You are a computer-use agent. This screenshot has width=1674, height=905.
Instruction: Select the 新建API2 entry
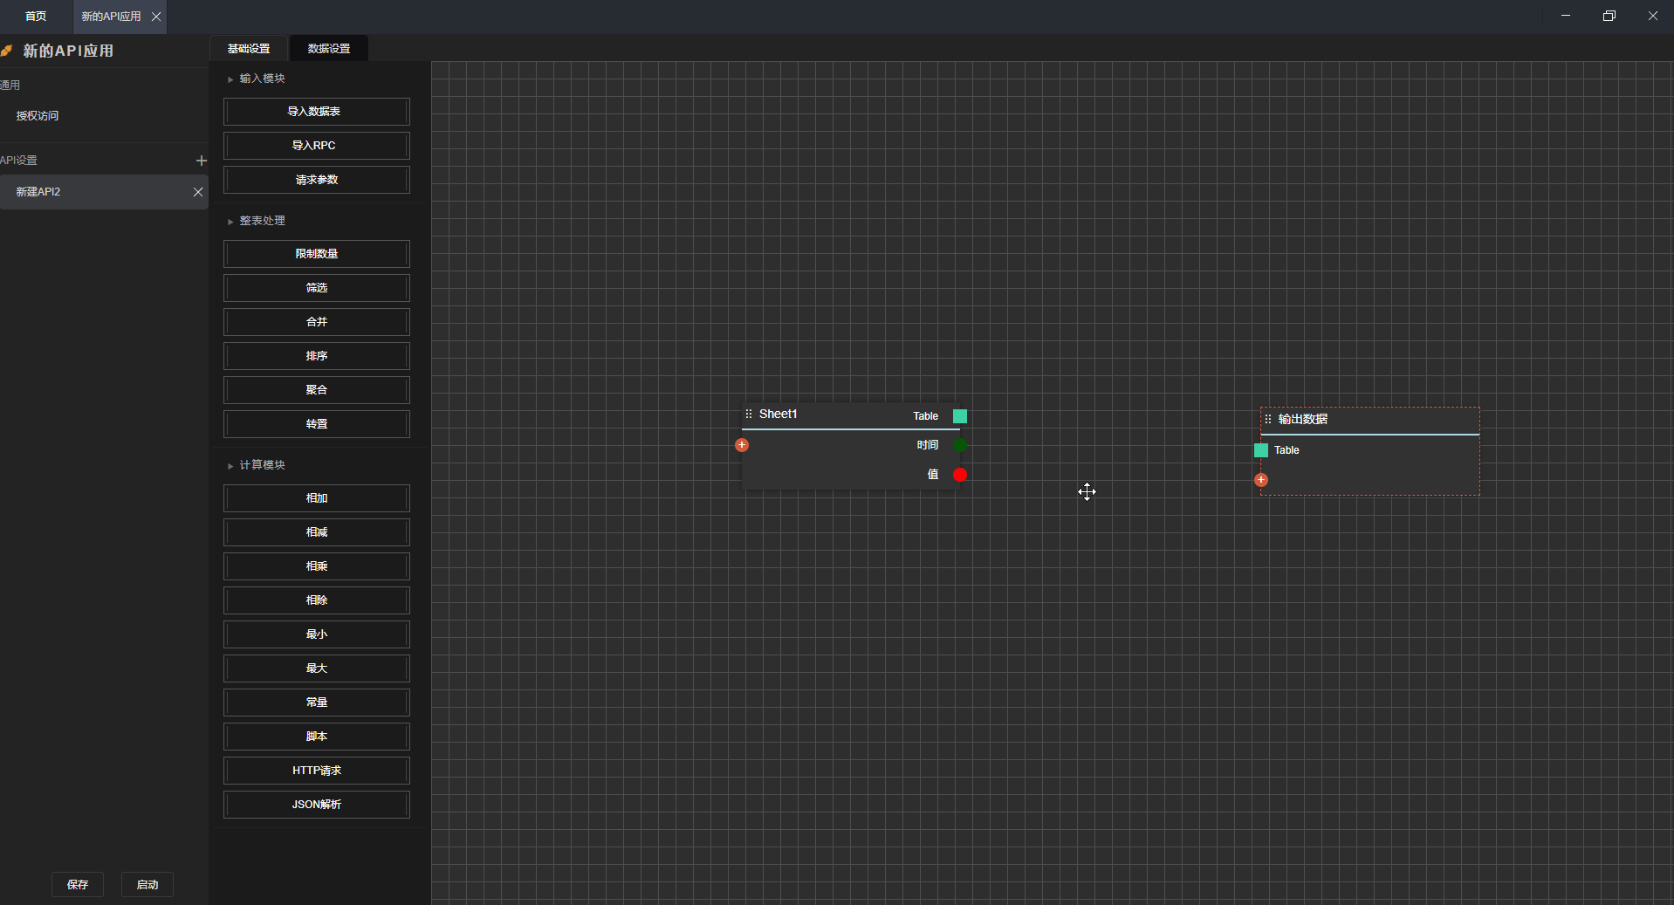pyautogui.click(x=104, y=192)
